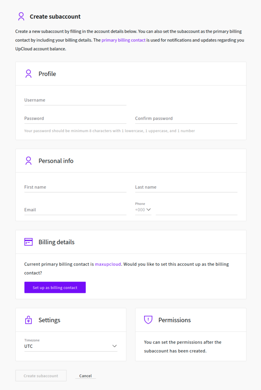Image resolution: width=261 pixels, height=390 pixels.
Task: Click the Personal info user icon
Action: click(29, 161)
